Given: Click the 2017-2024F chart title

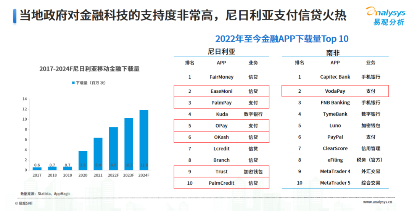Looking at the screenshot, I should (89, 69).
